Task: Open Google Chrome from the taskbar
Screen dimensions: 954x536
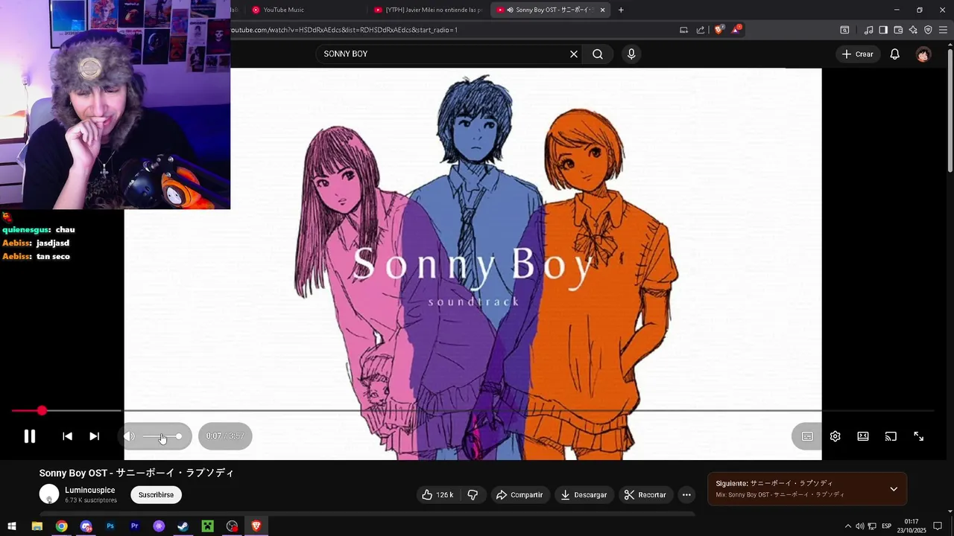Action: click(61, 526)
